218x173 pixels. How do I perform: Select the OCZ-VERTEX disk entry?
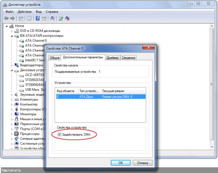(x=34, y=75)
